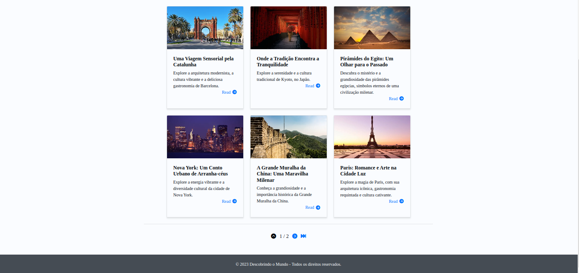Image resolution: width=579 pixels, height=273 pixels.
Task: Click the arrow icon on the Nova York card
Action: click(235, 202)
